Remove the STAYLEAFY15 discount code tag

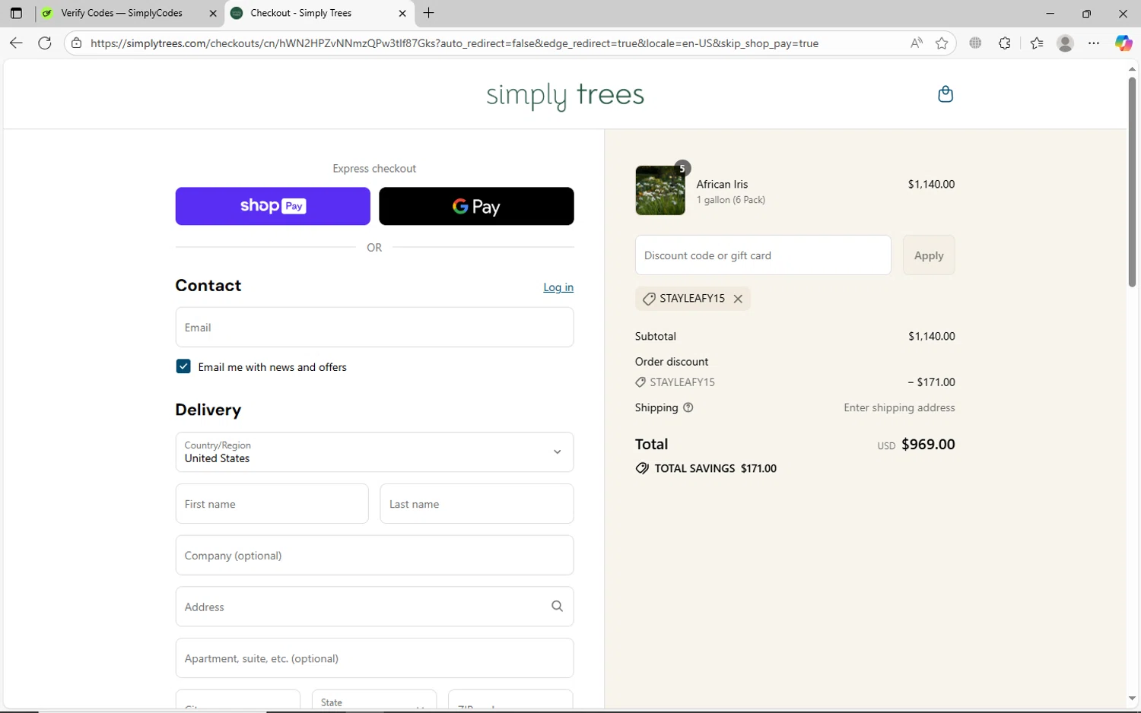[x=738, y=299]
